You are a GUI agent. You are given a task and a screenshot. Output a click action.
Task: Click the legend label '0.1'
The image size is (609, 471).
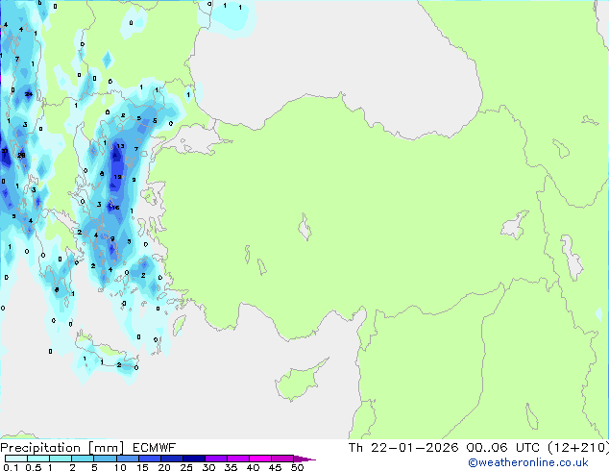pyautogui.click(x=11, y=467)
